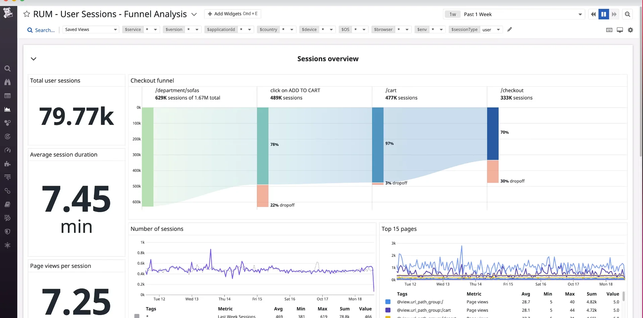Pause dashboard auto-refresh
Screen dimensions: 643x318
click(603, 14)
